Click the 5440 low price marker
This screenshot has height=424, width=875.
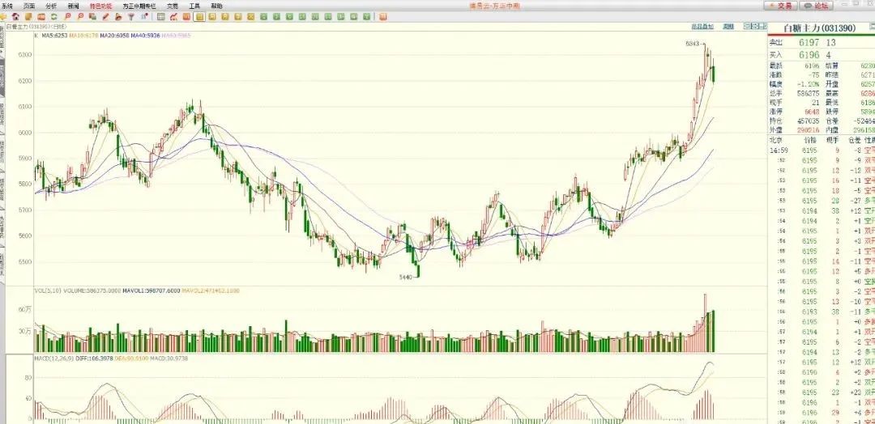pos(406,277)
